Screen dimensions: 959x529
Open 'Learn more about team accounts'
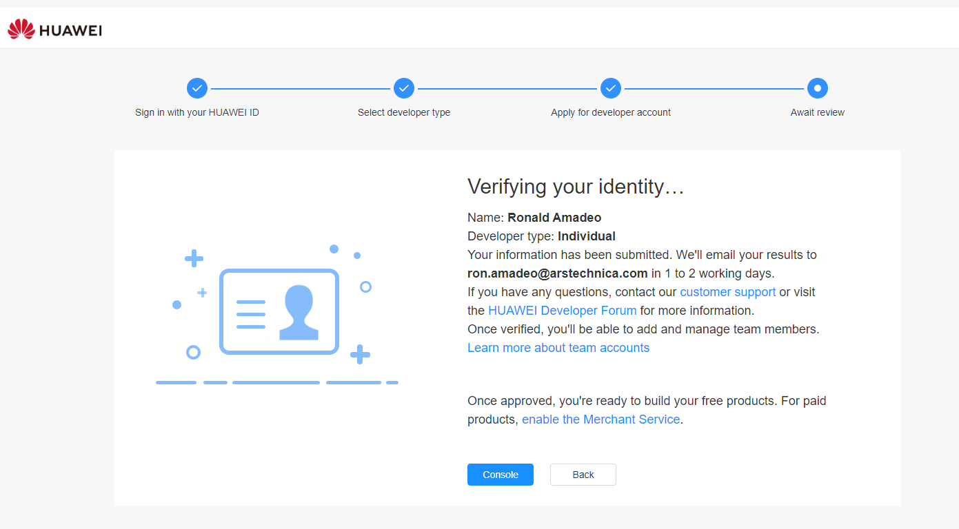558,348
